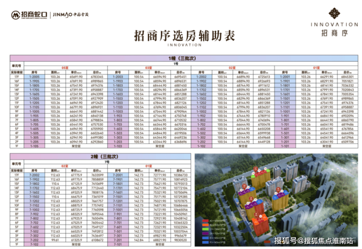Select room cell 7-2002
Image resolution: width=362 pixels, height=249 pixels.
coord(34,175)
